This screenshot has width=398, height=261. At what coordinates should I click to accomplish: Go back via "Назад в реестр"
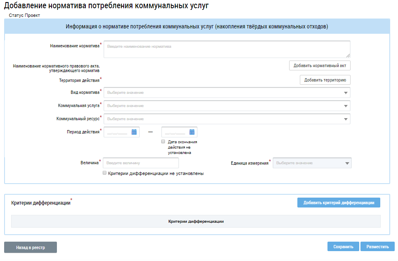[31, 247]
